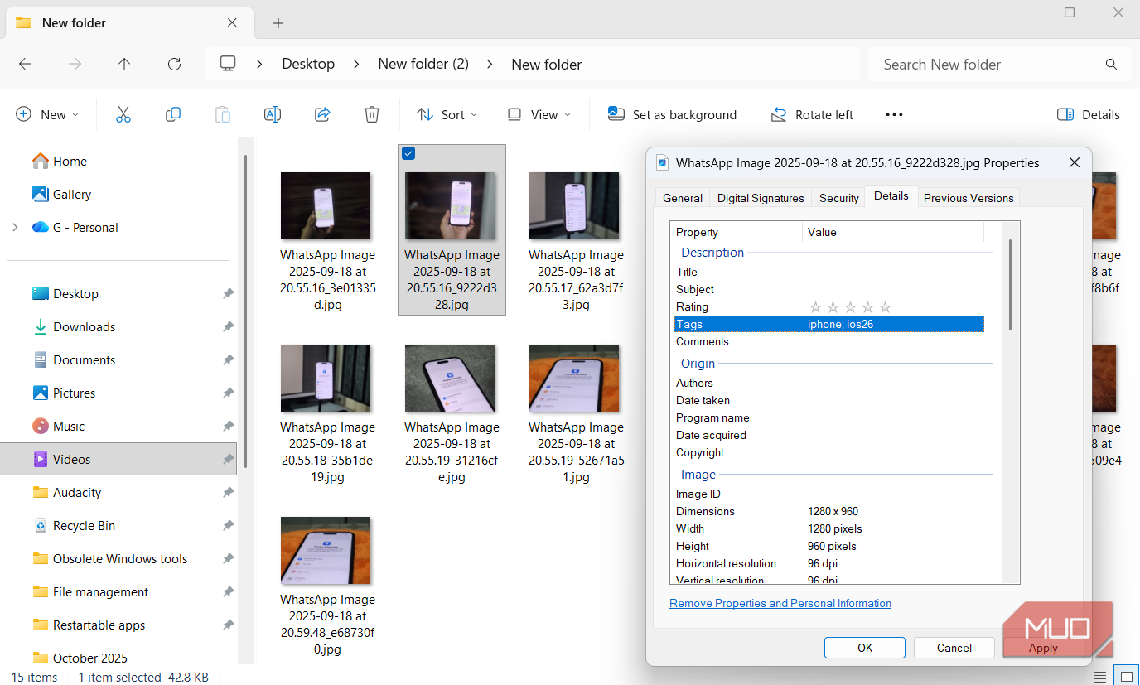Select the Recycle Bin sidebar item

[x=84, y=525]
